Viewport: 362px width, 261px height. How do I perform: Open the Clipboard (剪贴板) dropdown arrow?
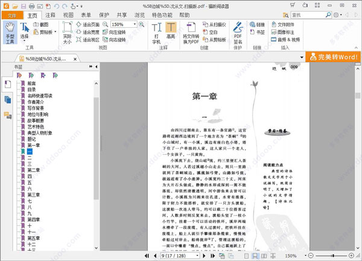(x=56, y=32)
